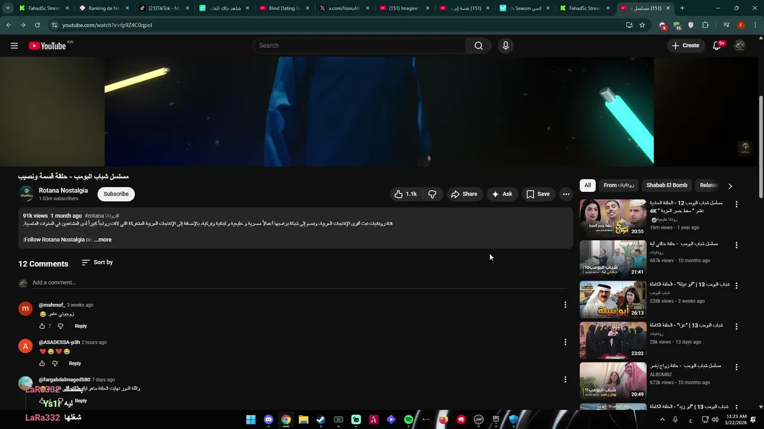764x429 pixels.
Task: Open Sort by comments dropdown
Action: click(x=97, y=262)
